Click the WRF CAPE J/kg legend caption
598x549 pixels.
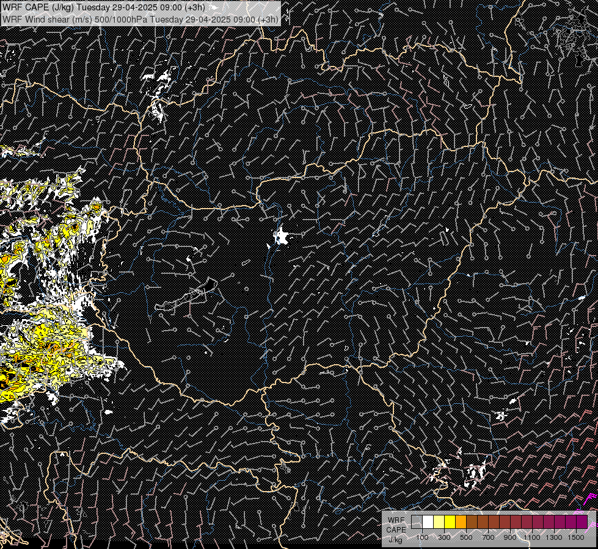click(x=396, y=530)
